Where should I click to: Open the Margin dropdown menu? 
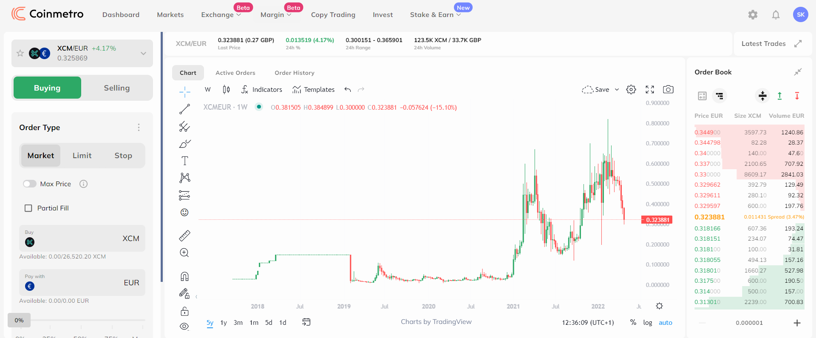[276, 14]
